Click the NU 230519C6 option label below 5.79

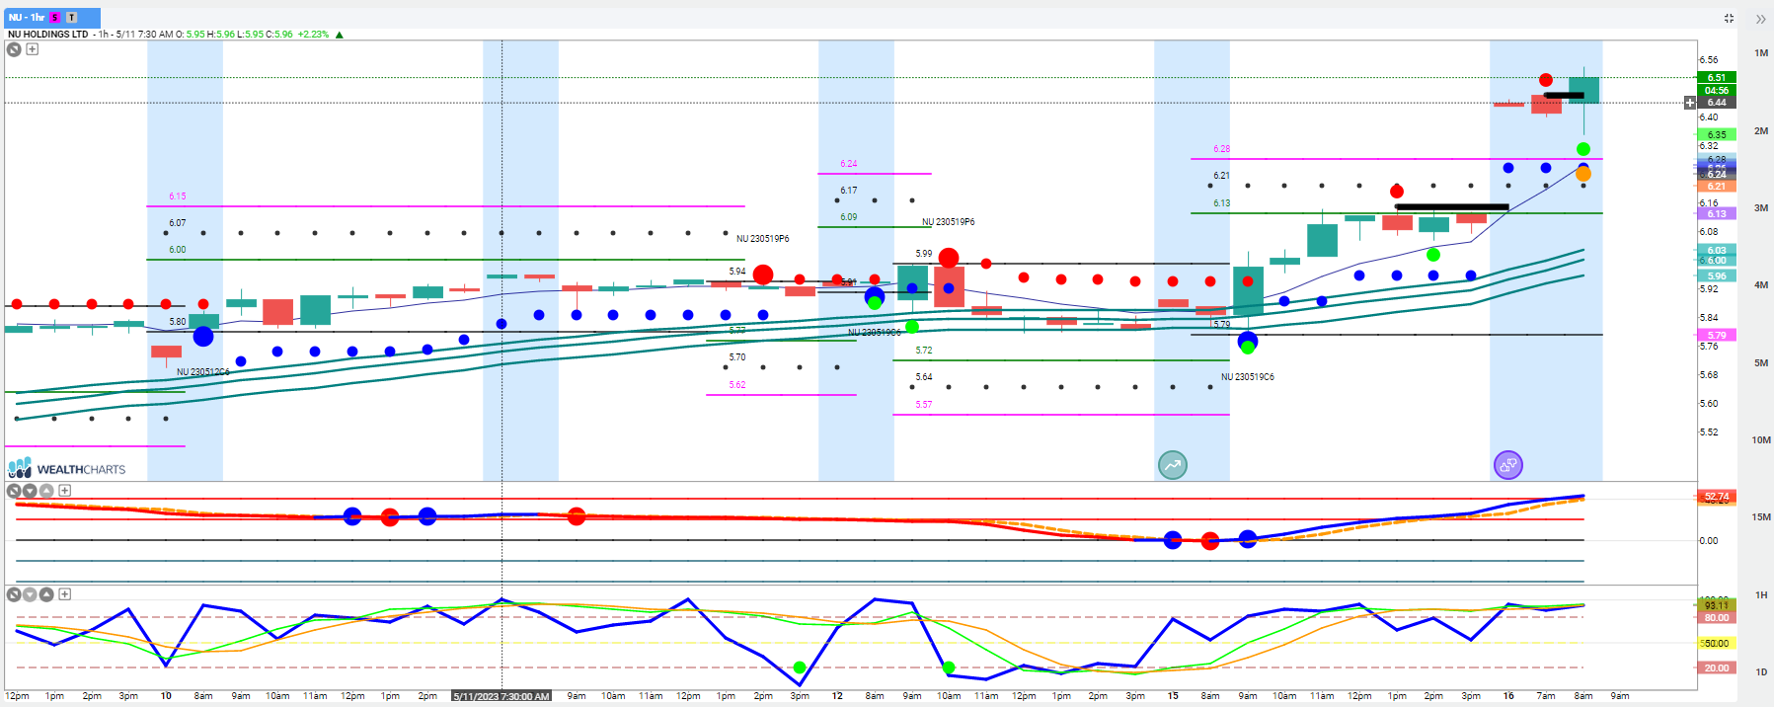(x=1247, y=377)
